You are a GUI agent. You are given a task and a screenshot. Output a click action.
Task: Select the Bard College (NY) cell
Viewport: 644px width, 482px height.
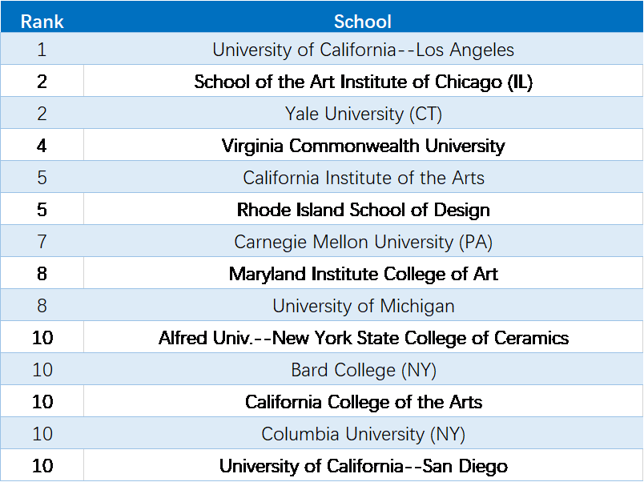(363, 370)
